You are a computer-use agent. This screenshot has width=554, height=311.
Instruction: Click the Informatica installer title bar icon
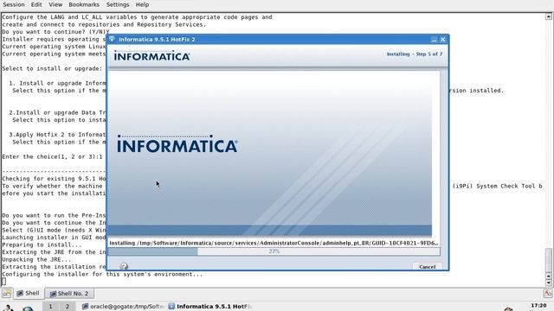[112, 39]
